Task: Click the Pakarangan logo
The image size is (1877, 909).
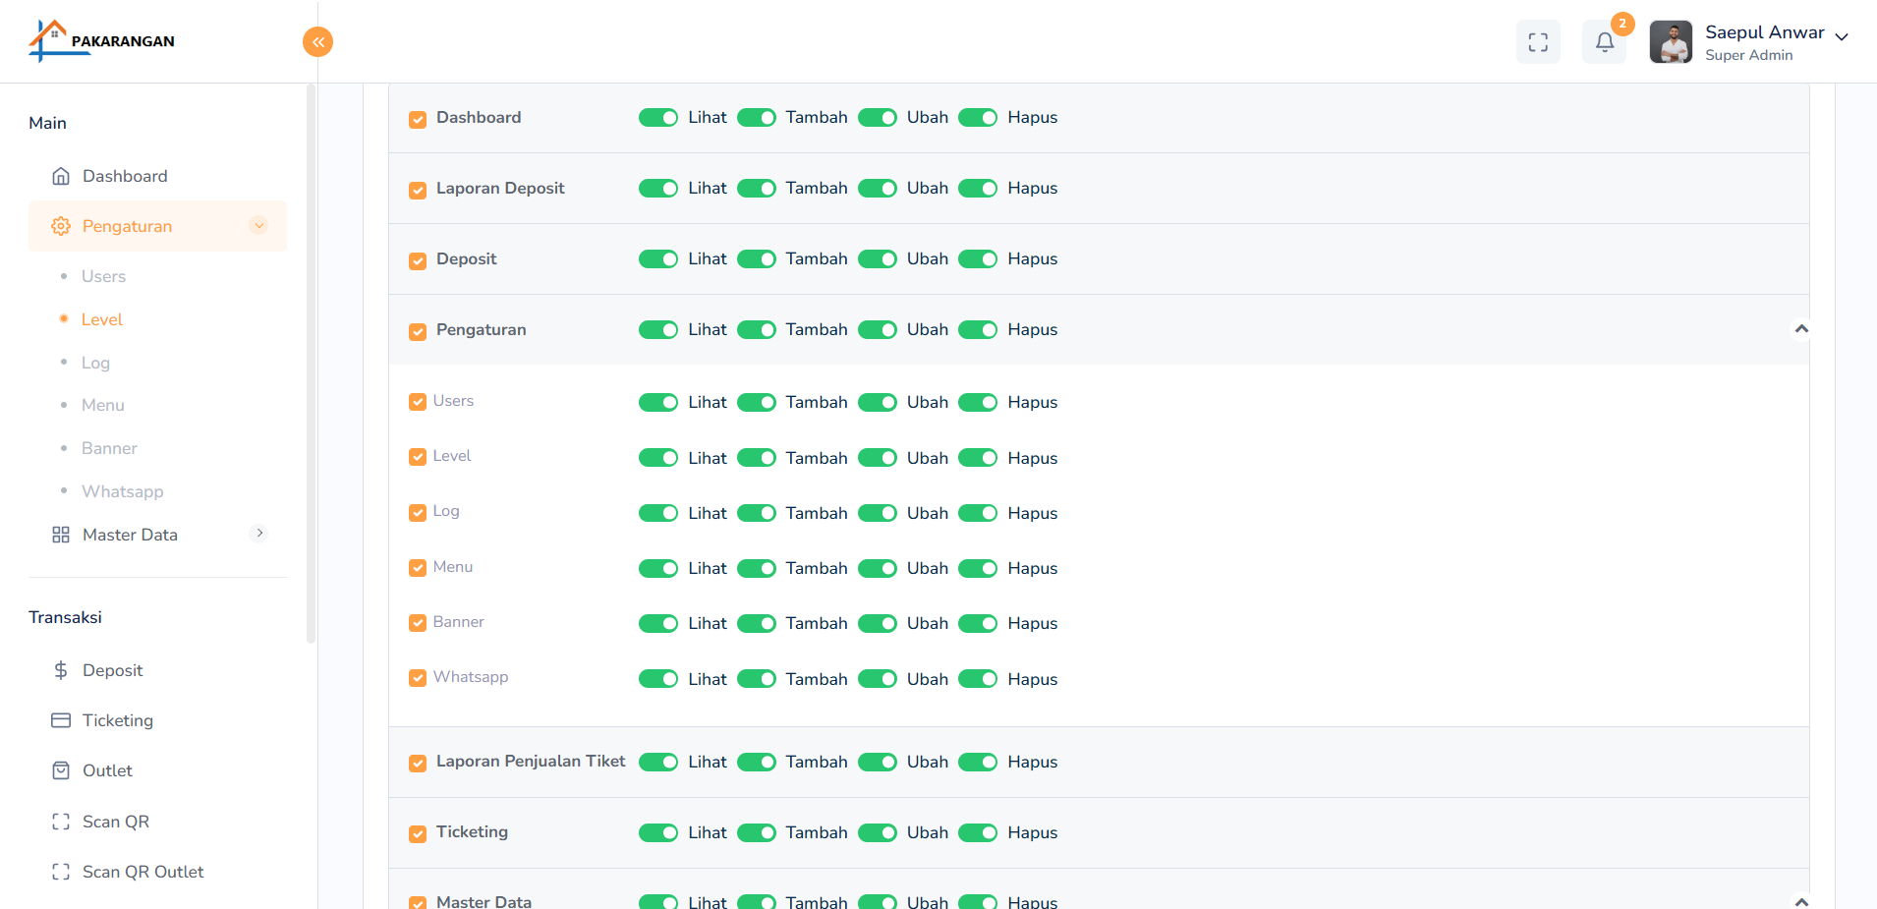Action: (102, 41)
